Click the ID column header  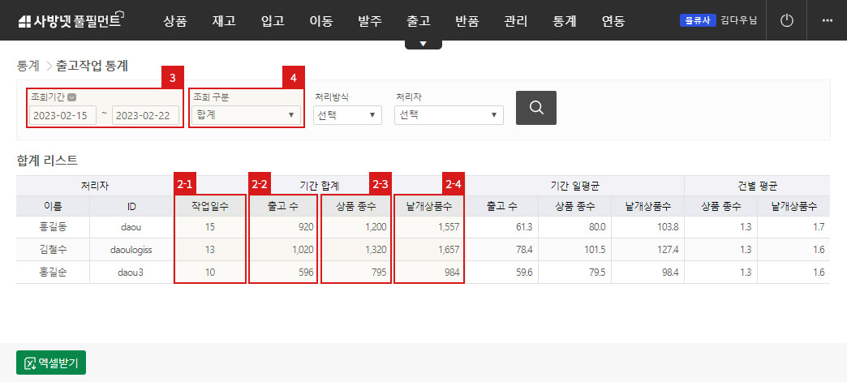pyautogui.click(x=130, y=206)
